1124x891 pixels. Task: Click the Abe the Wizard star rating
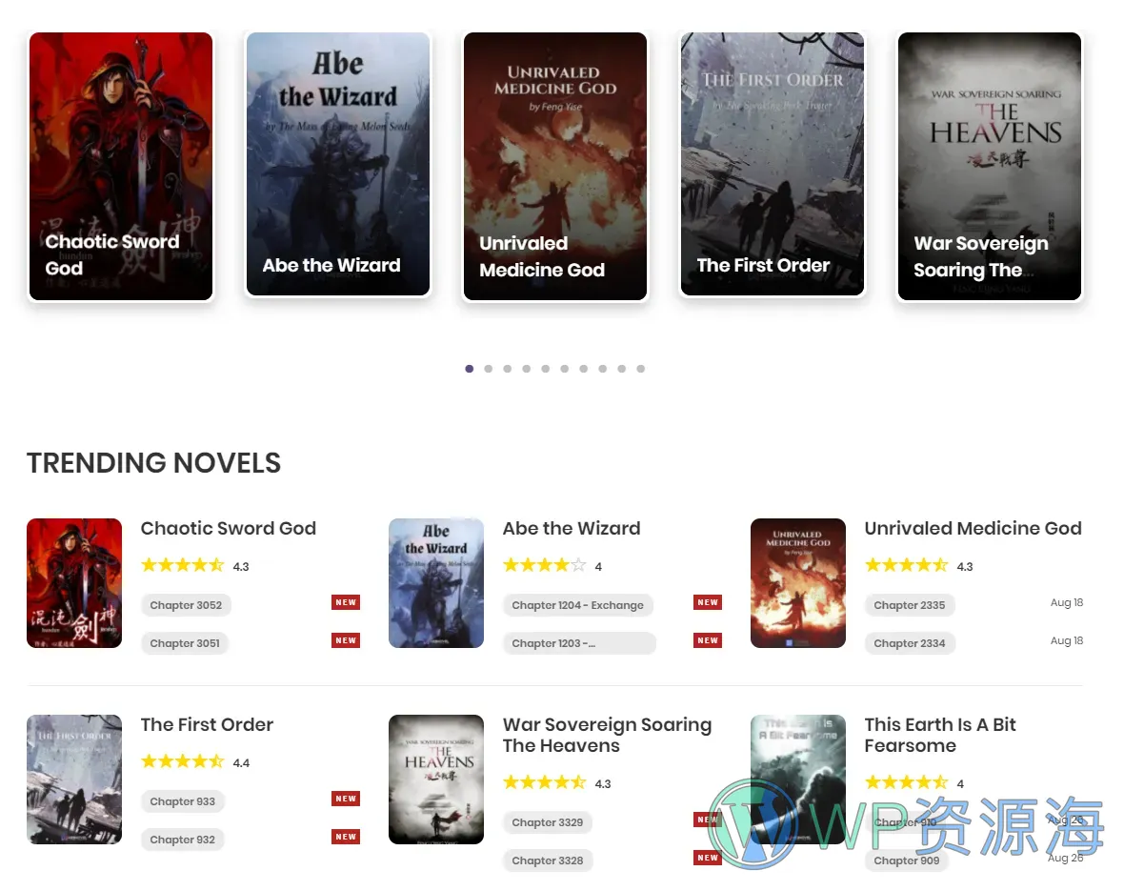coord(545,565)
